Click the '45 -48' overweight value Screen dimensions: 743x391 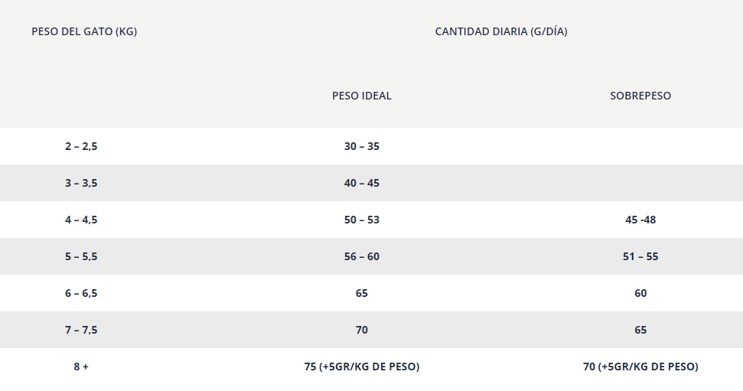pos(640,220)
